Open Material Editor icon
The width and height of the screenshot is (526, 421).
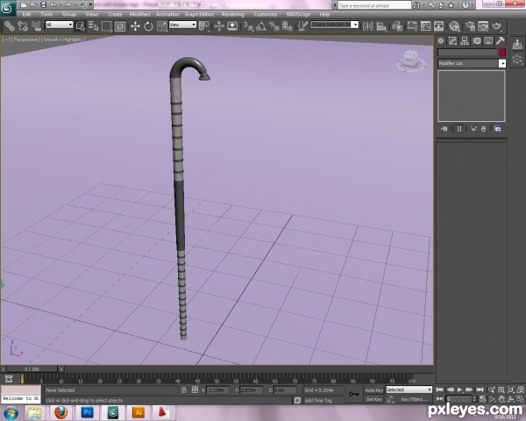click(x=454, y=26)
